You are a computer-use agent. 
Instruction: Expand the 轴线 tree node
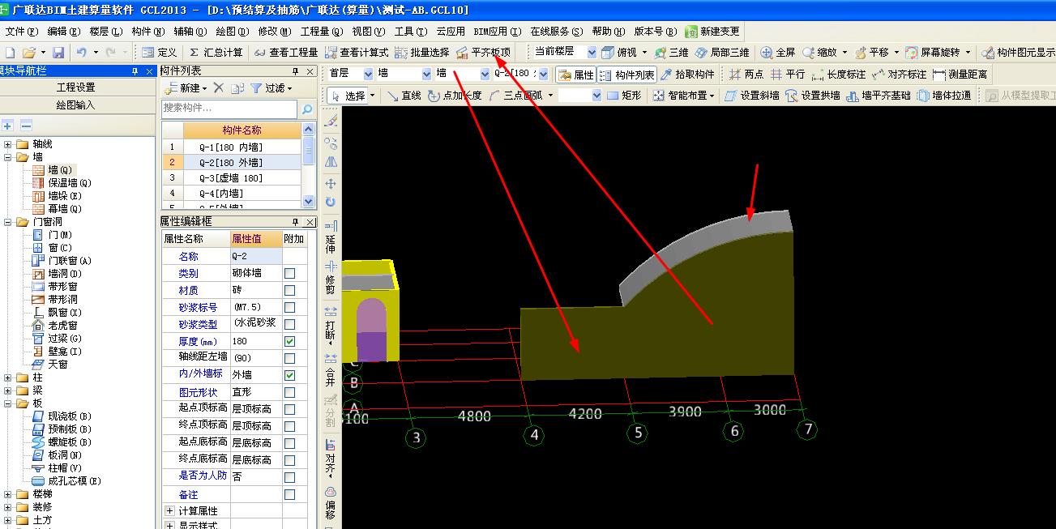[x=7, y=144]
